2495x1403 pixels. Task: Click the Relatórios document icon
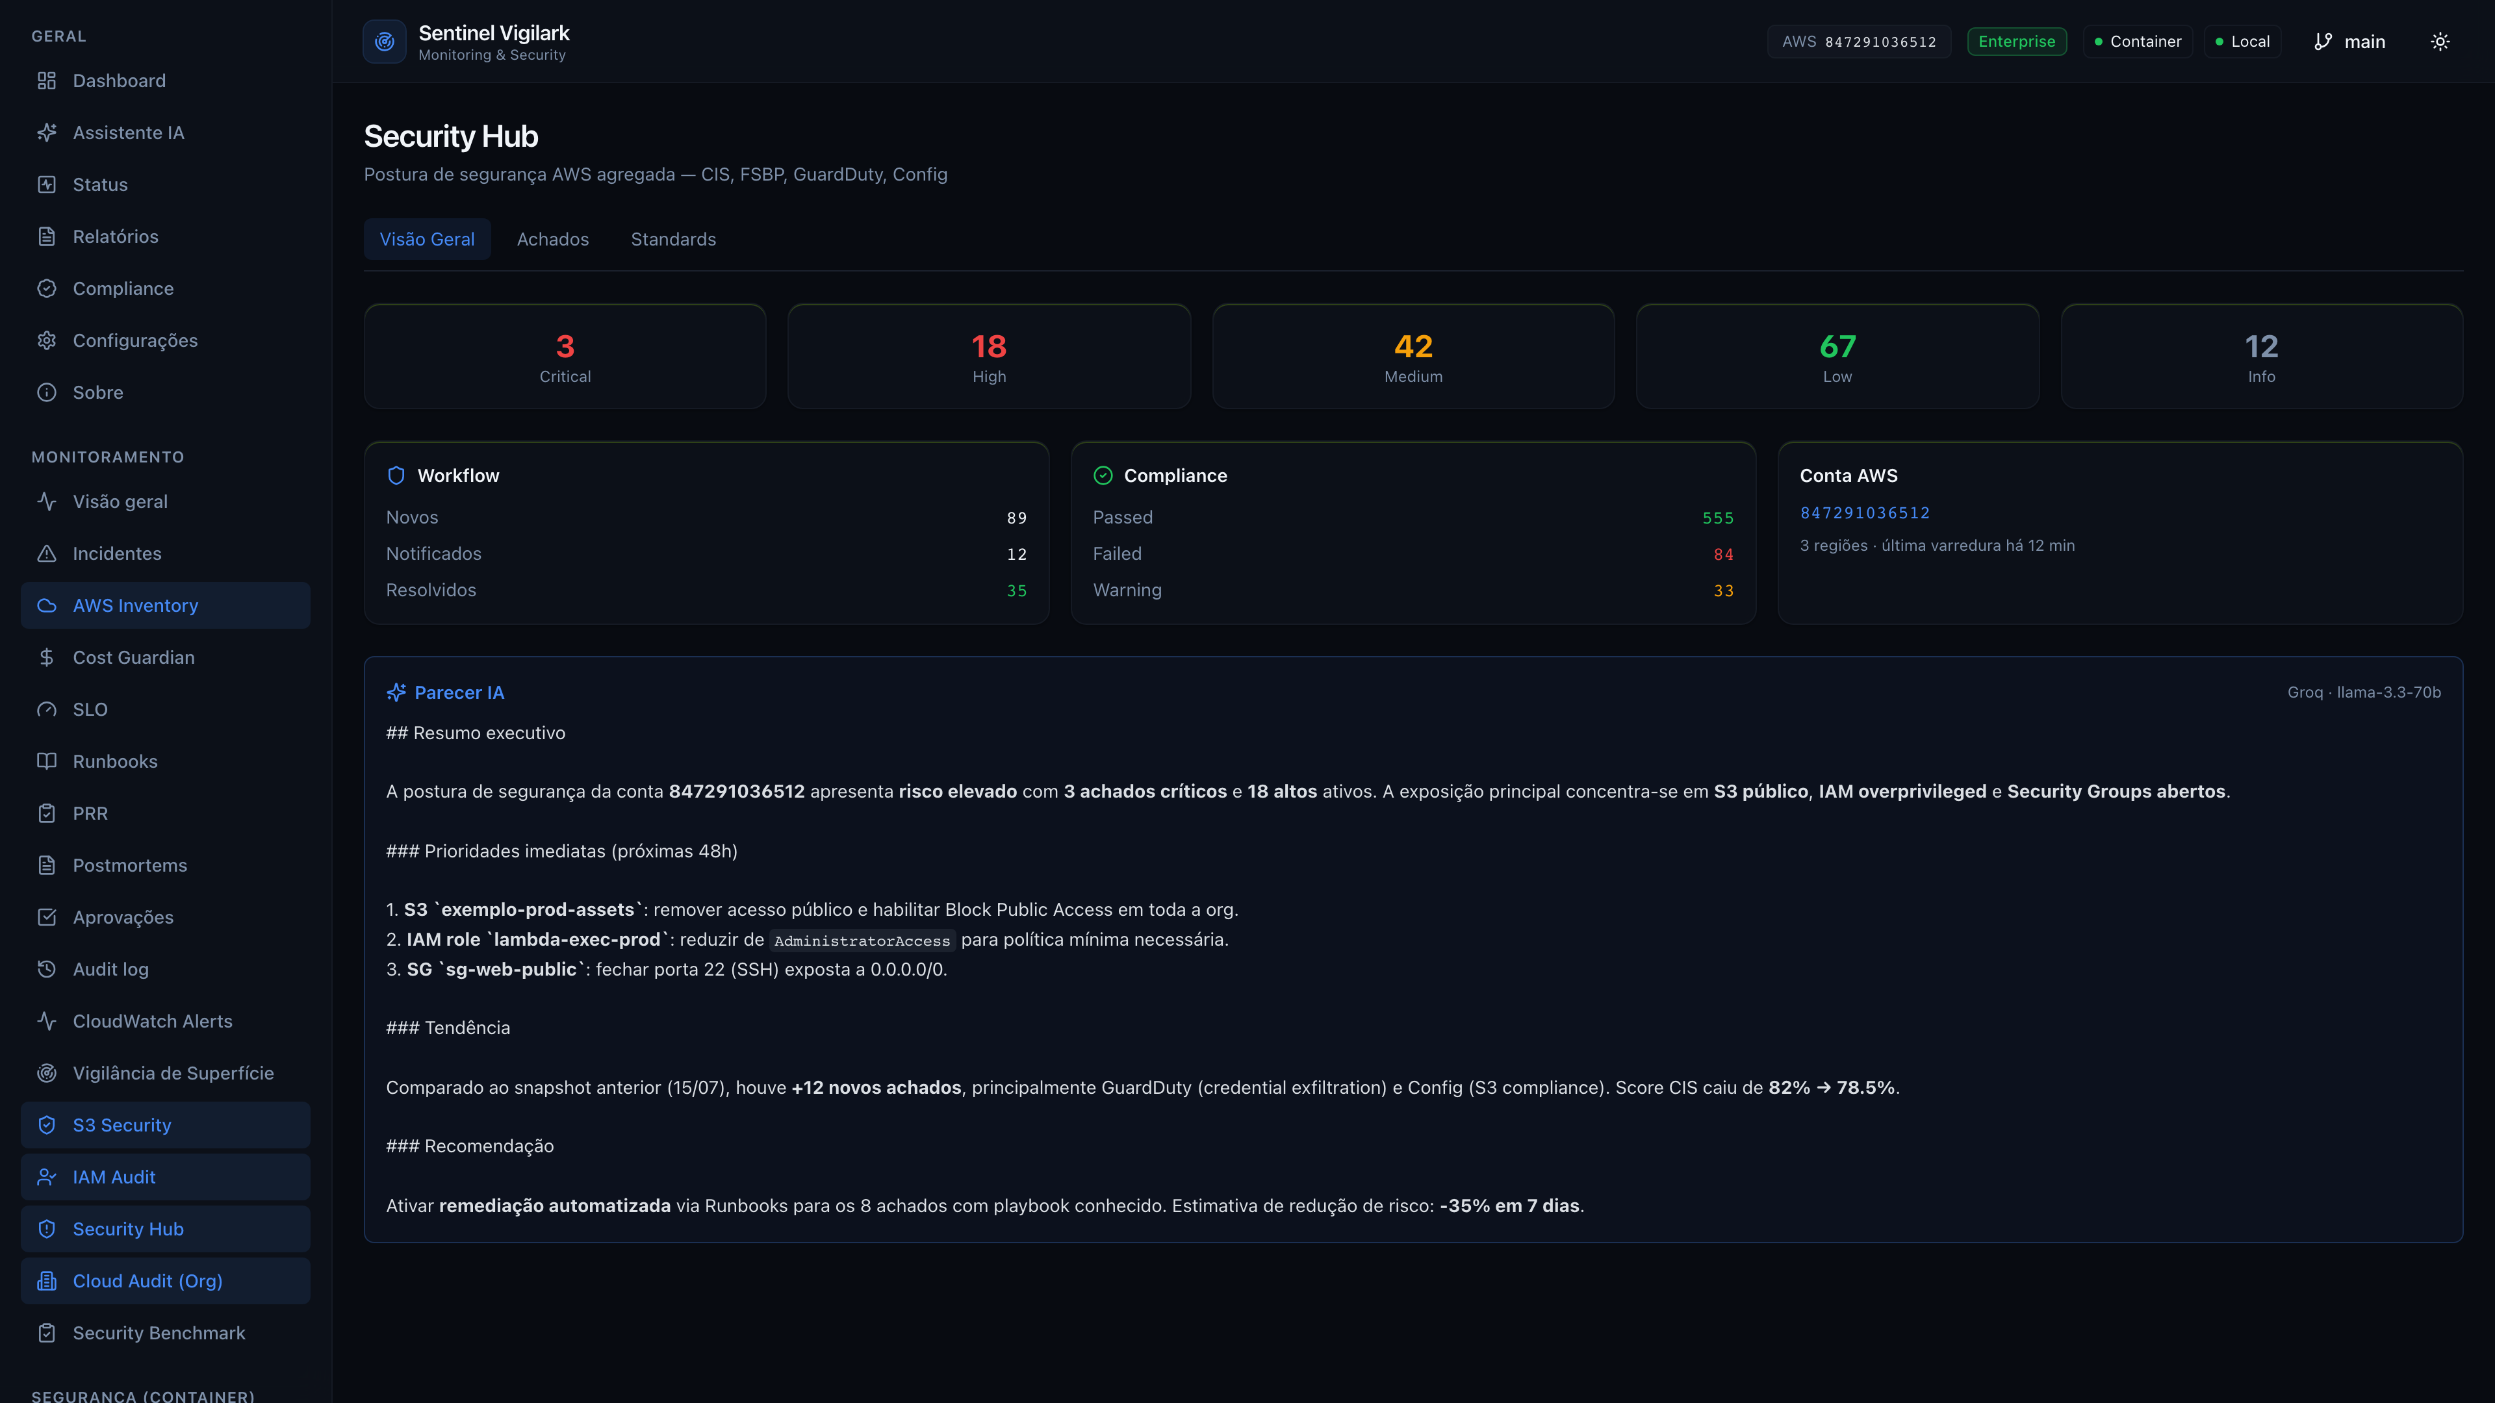coord(47,236)
